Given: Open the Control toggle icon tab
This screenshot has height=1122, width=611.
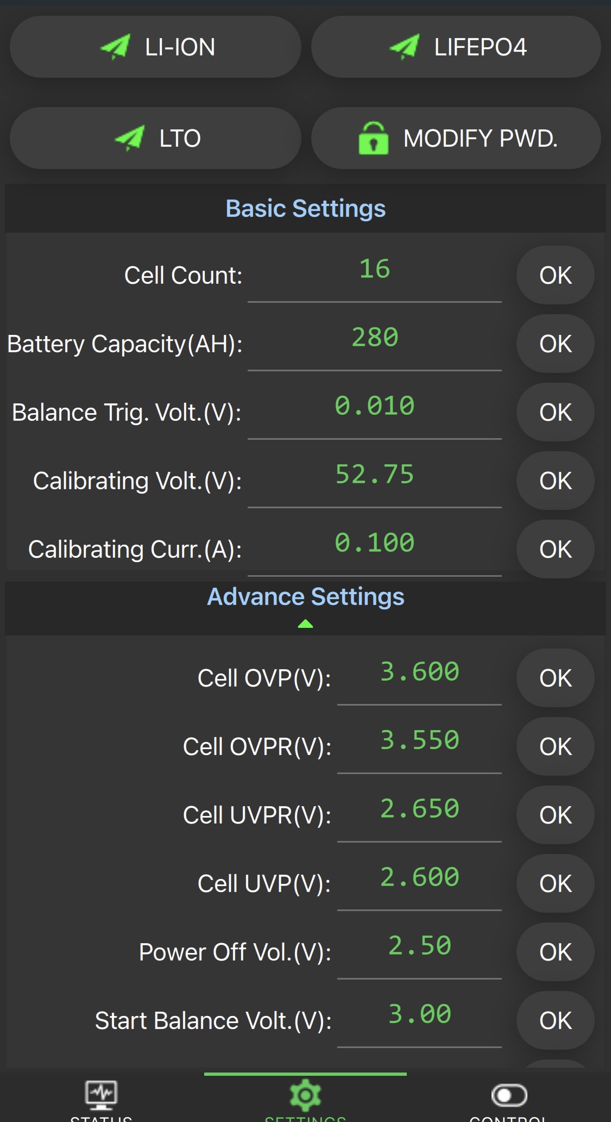Looking at the screenshot, I should point(509,1095).
